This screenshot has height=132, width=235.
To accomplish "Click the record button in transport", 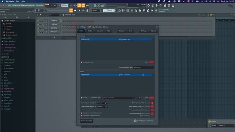I will [59, 5].
